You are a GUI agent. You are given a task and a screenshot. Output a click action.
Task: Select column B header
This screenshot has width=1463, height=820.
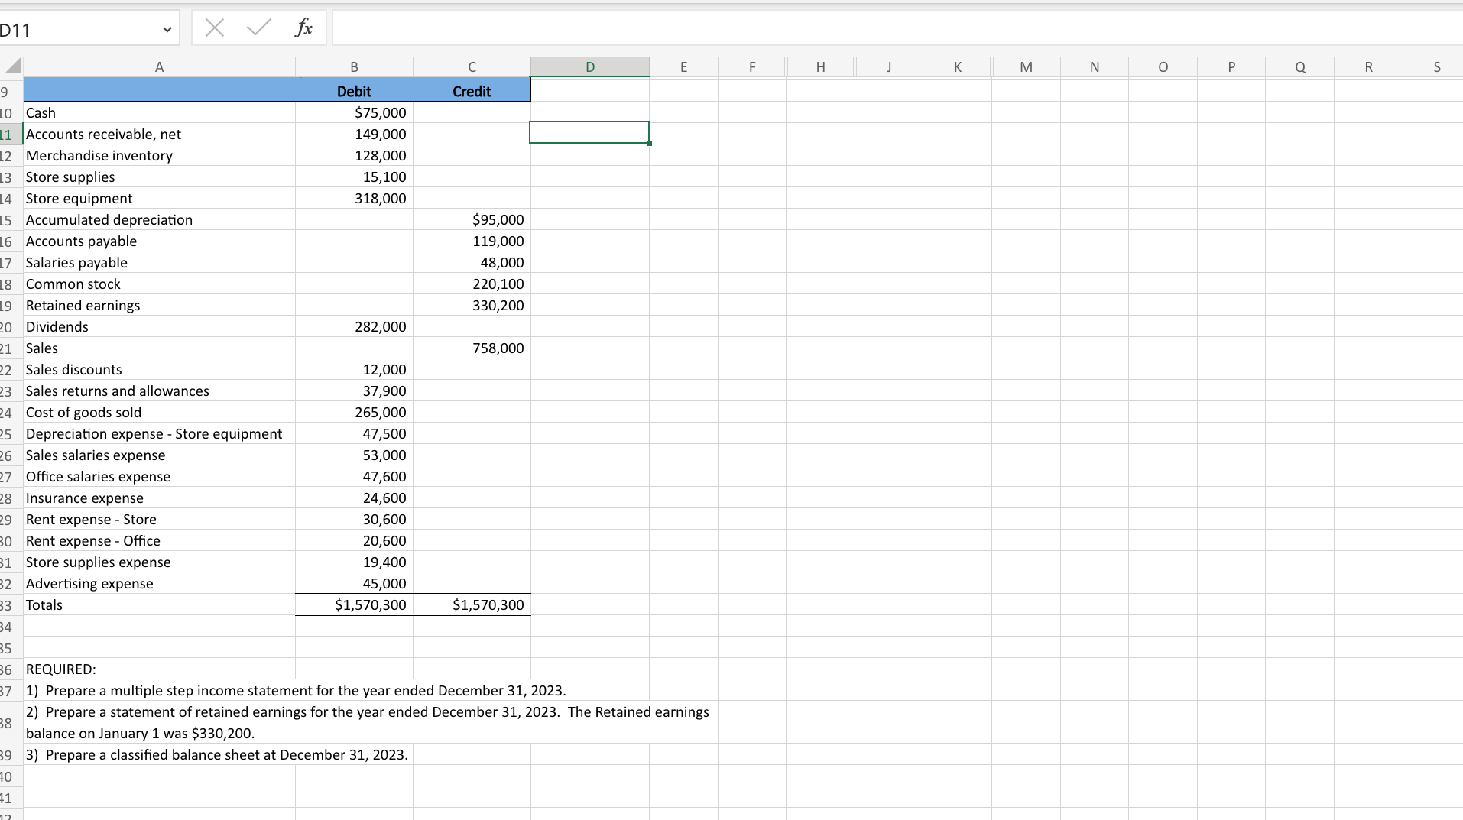(x=354, y=66)
